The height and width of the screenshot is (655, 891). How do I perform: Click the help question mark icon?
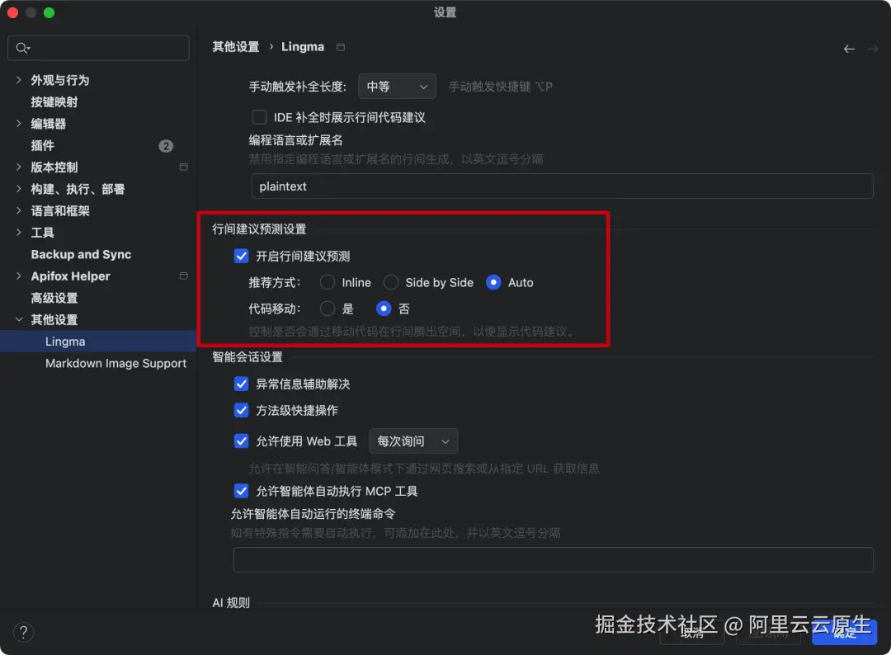click(x=23, y=632)
